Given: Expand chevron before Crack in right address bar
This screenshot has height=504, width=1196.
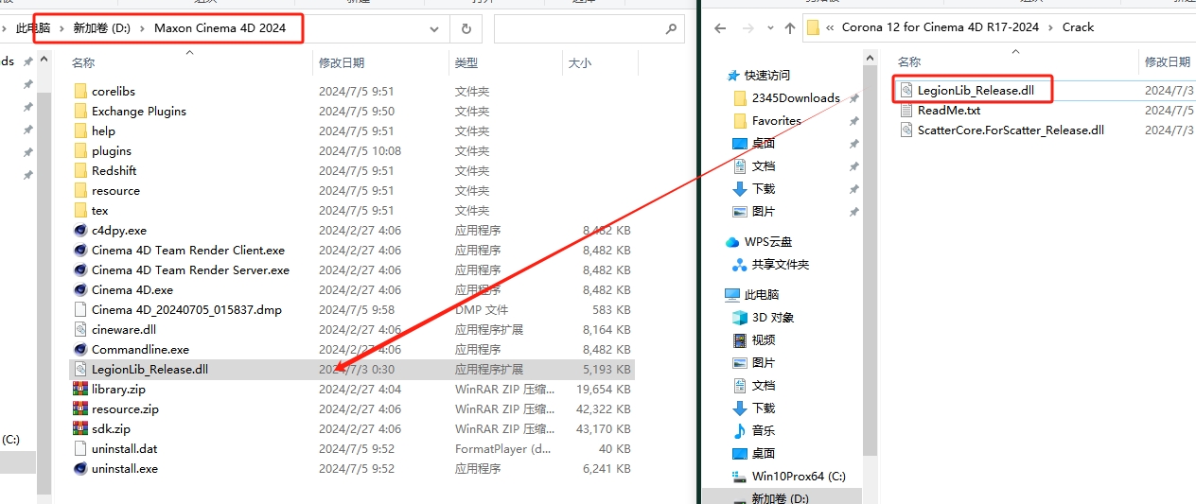Looking at the screenshot, I should coord(1050,27).
